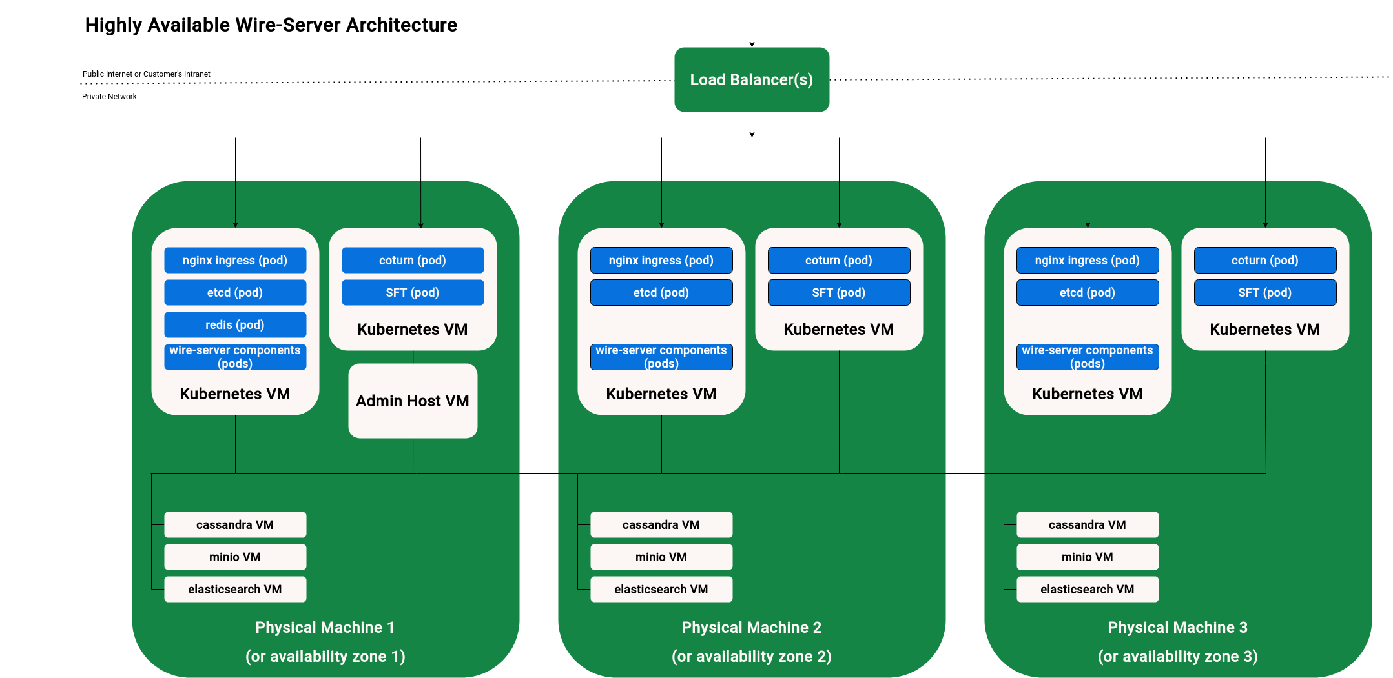Open the Admin Host VM box
This screenshot has width=1393, height=678.
point(413,401)
